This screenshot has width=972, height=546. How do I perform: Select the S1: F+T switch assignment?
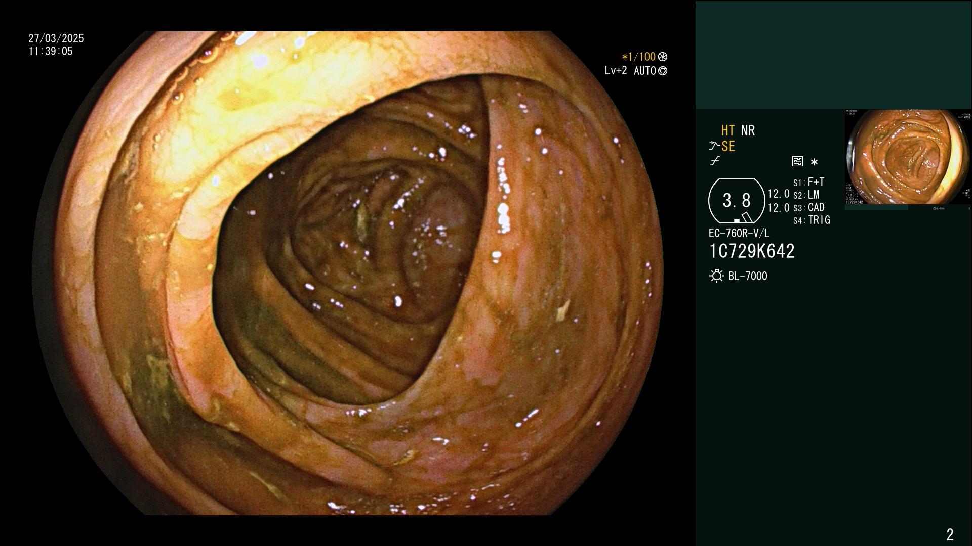point(809,182)
